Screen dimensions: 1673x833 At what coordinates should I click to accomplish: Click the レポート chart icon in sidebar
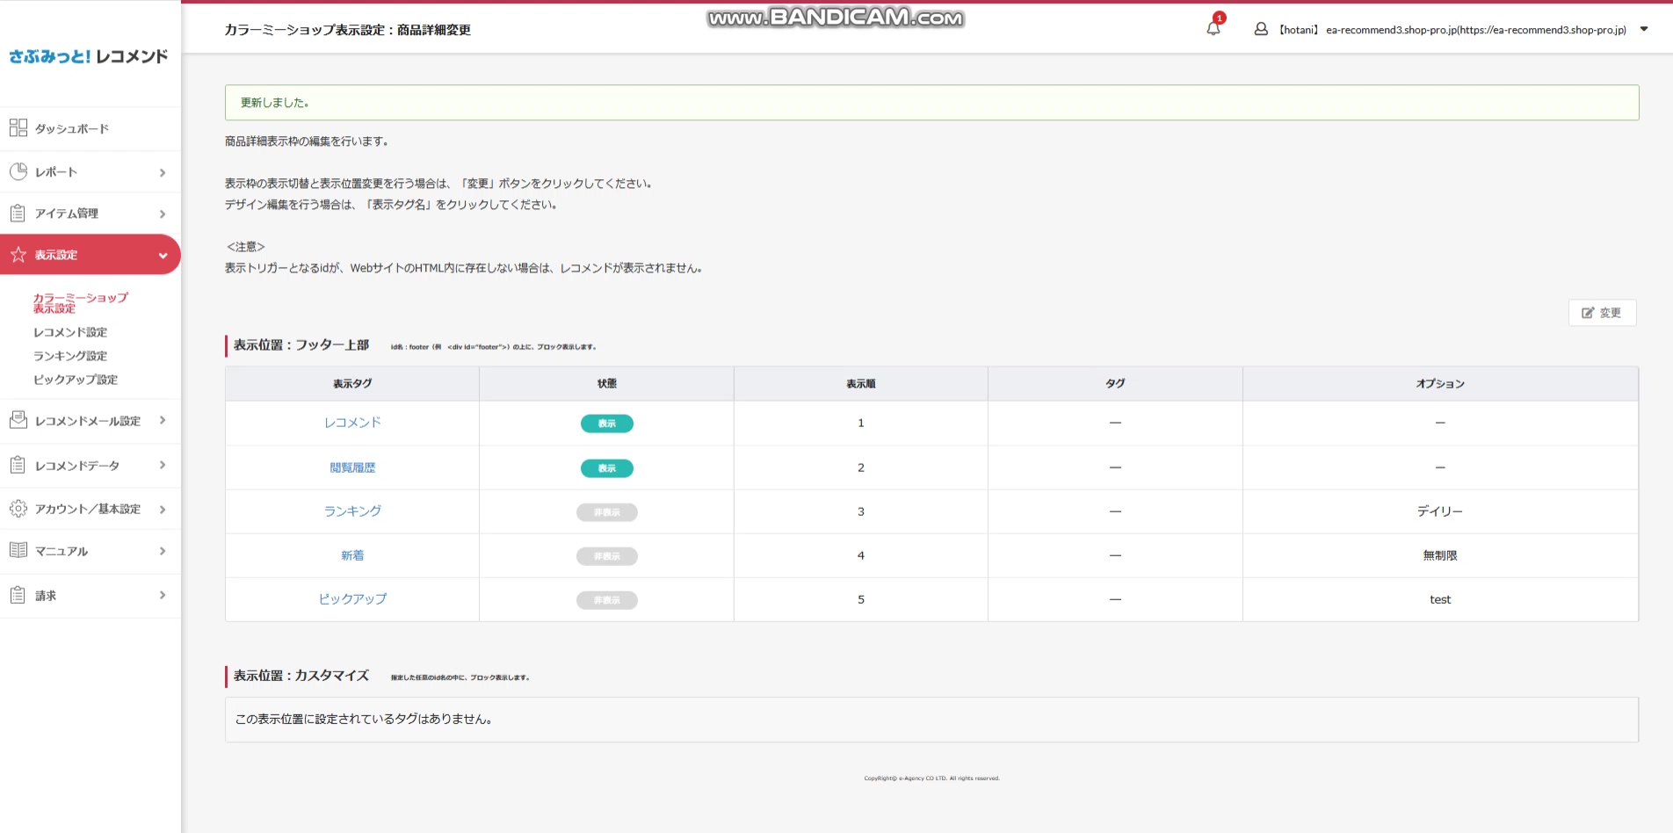18,170
